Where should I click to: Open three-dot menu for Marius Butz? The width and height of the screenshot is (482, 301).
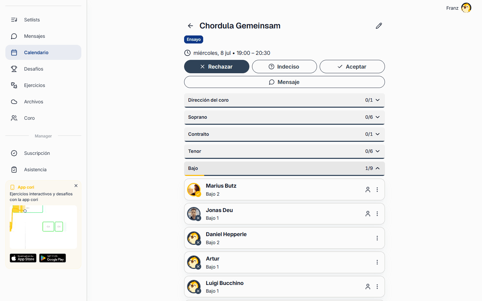pos(377,190)
